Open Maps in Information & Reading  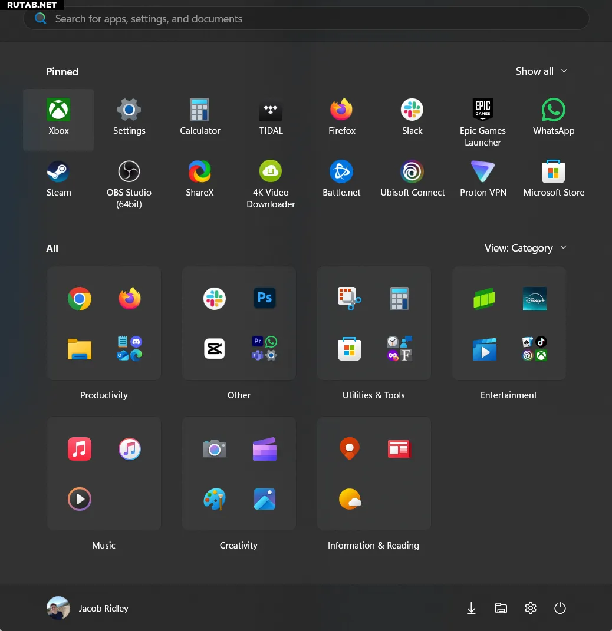(x=349, y=448)
